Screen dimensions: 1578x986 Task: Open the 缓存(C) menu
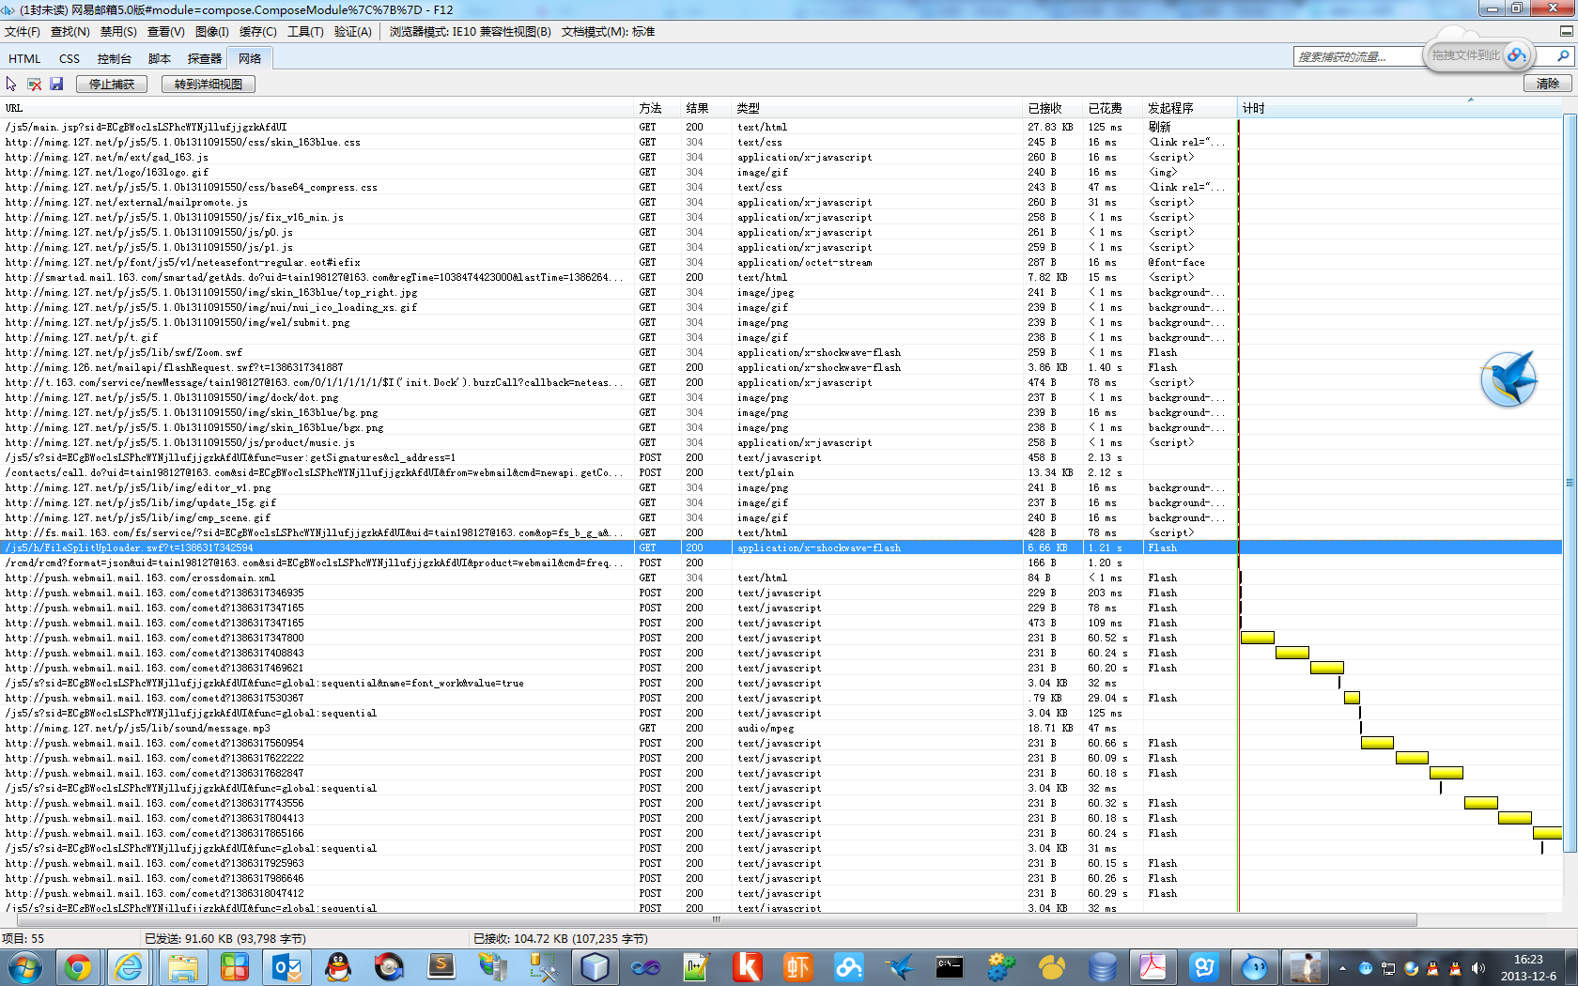tap(258, 32)
